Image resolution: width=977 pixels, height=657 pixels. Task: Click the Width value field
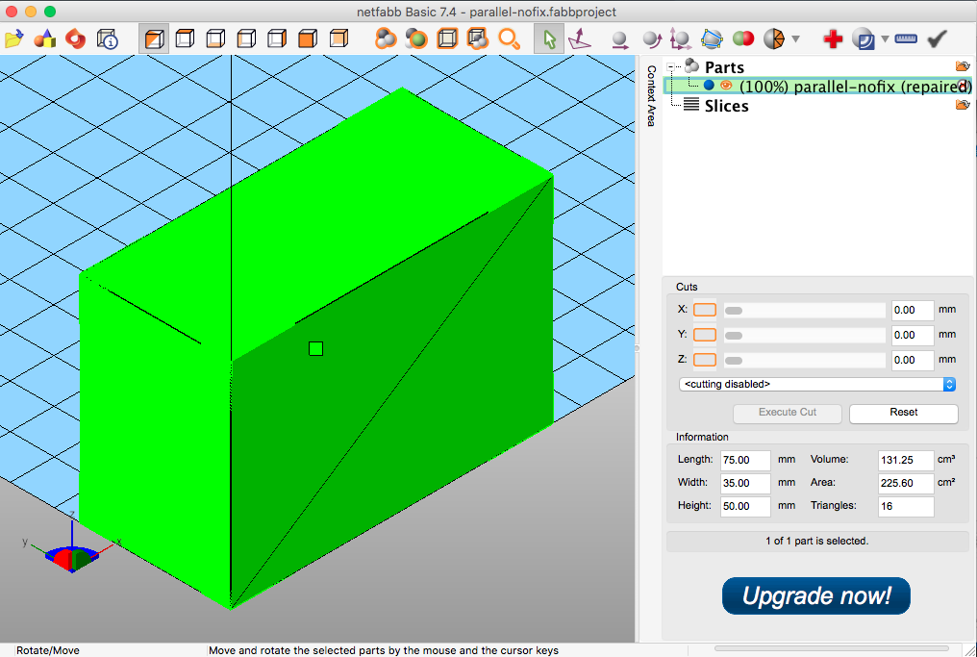[x=745, y=483]
